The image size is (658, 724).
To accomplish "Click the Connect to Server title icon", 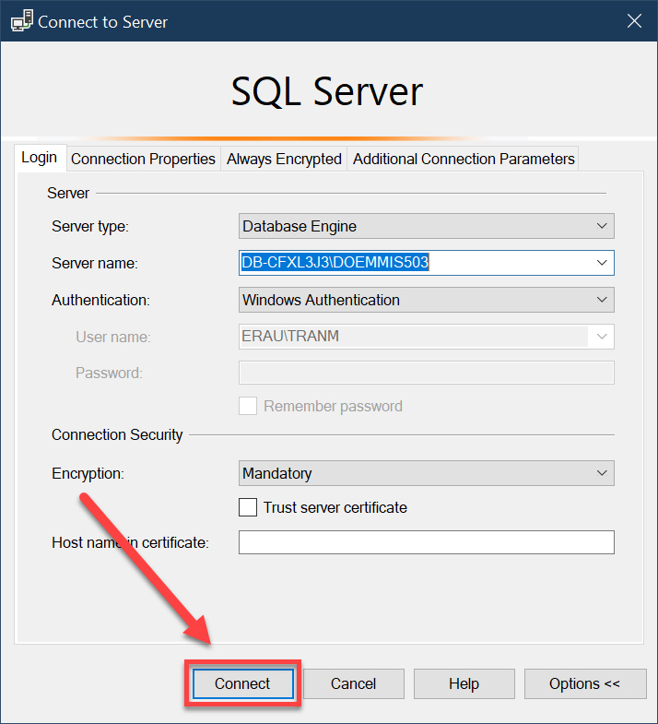I will [x=22, y=21].
